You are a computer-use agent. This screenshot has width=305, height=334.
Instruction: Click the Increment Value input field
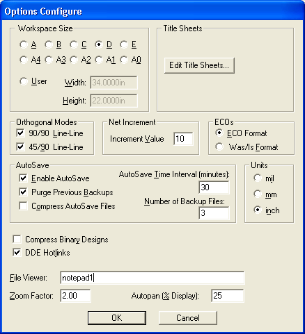click(183, 139)
